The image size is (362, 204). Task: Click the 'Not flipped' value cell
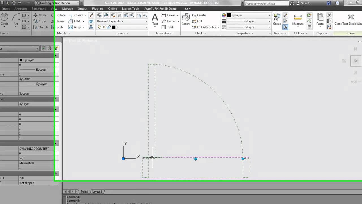[38, 183]
